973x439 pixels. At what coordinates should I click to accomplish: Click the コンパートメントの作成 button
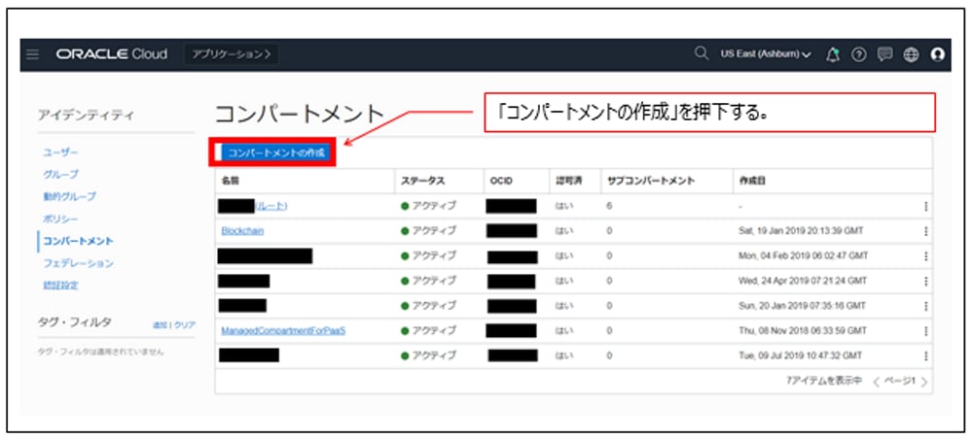[x=275, y=152]
